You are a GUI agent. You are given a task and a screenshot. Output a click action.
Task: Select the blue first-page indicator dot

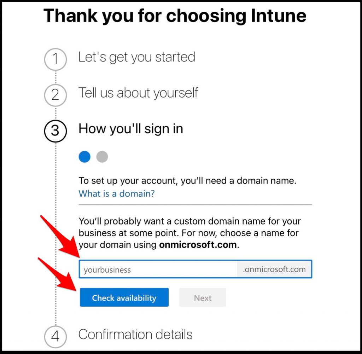(x=84, y=157)
